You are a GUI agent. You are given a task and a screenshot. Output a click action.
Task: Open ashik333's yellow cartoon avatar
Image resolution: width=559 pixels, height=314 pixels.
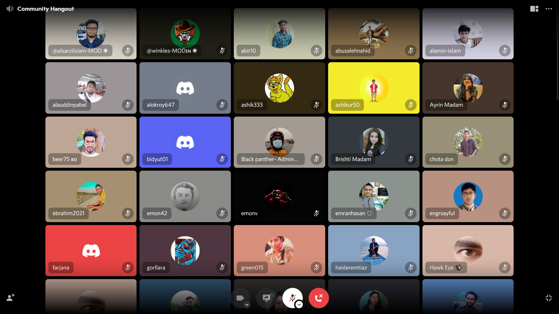(x=279, y=88)
